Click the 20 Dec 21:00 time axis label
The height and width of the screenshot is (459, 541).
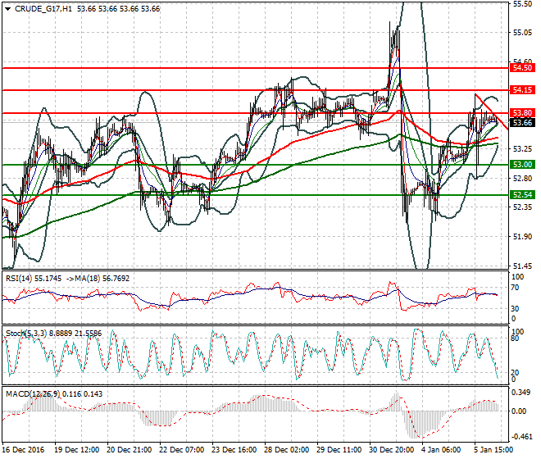(x=129, y=450)
